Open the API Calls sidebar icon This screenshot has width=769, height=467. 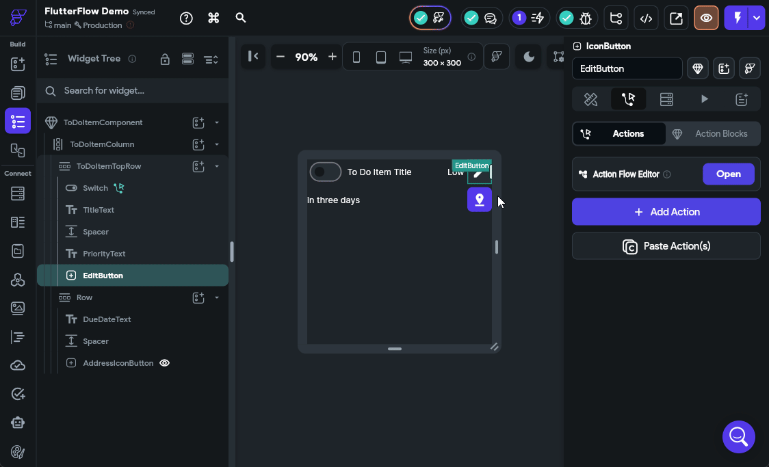18,280
